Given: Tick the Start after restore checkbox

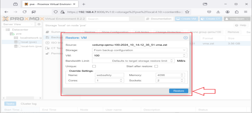Looking at the screenshot, I should (x=156, y=66).
